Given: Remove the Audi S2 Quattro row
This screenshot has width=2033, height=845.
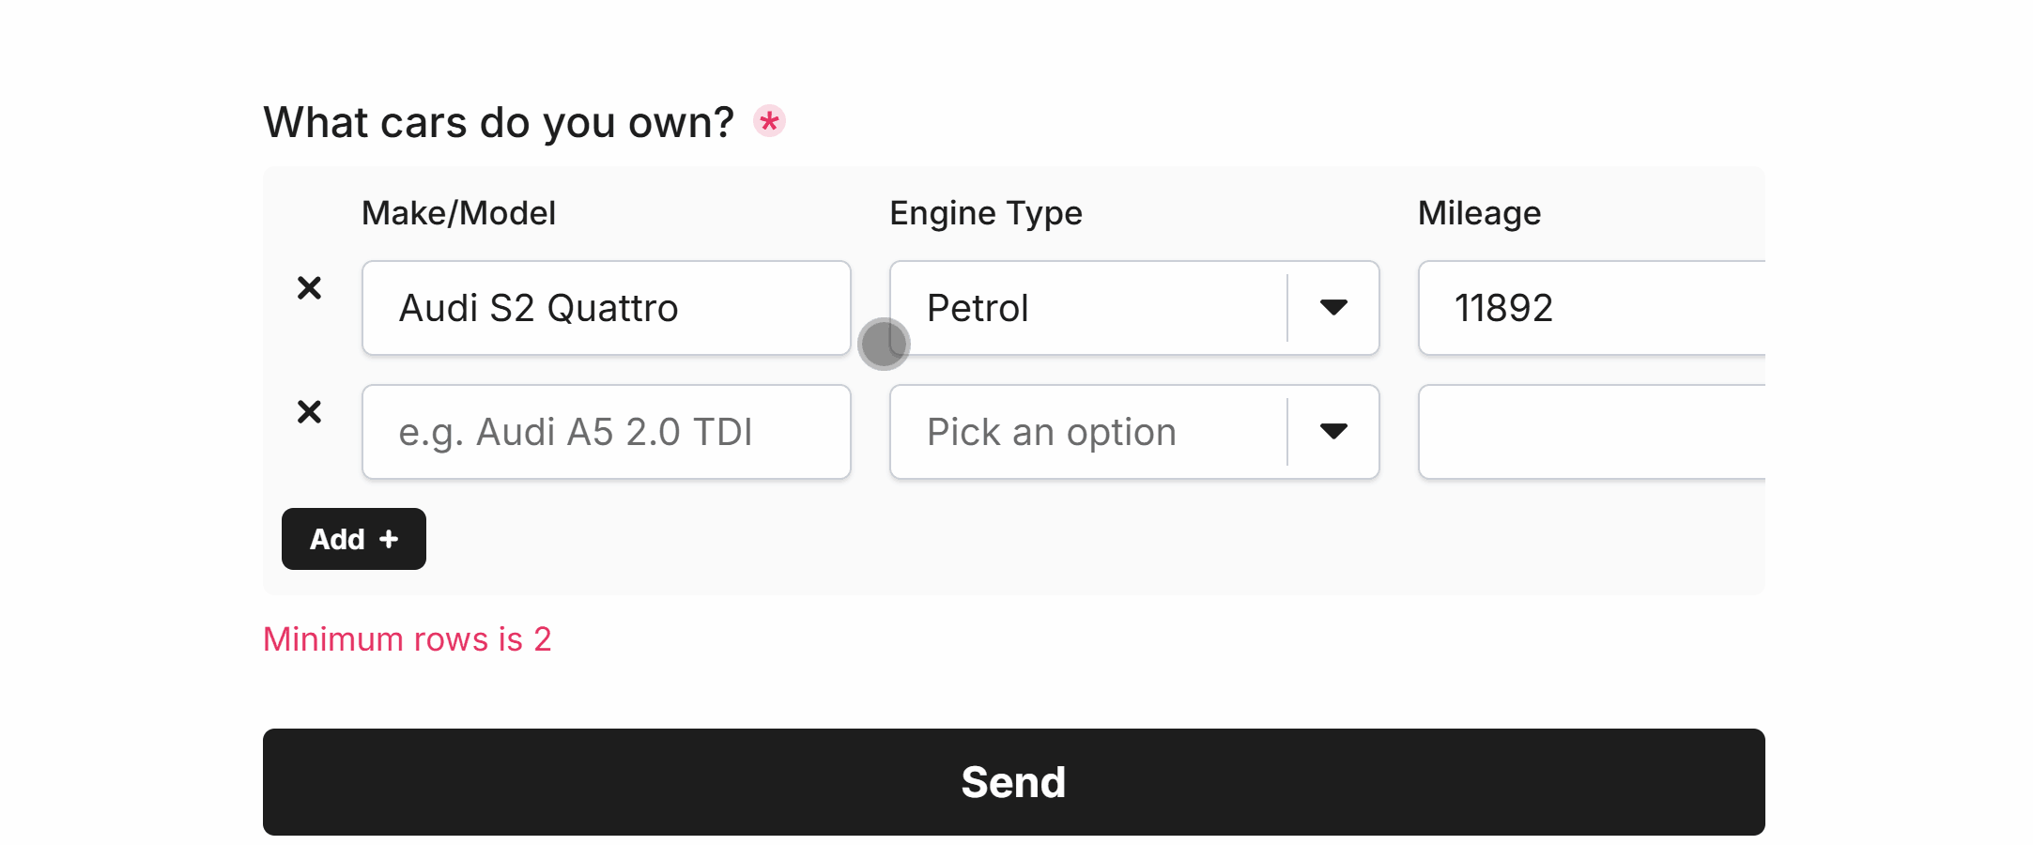Looking at the screenshot, I should click(309, 288).
